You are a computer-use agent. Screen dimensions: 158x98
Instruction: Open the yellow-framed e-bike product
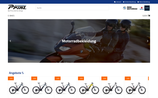(x=89, y=88)
